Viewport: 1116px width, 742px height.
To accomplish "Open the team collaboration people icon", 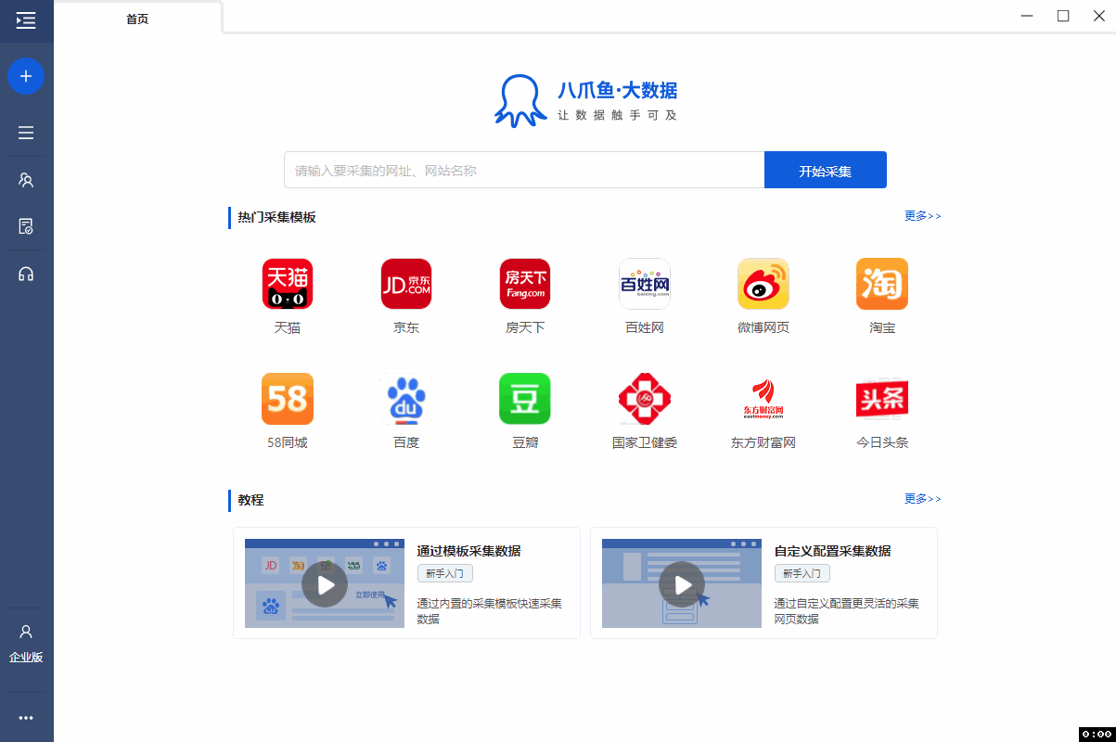I will (x=26, y=180).
